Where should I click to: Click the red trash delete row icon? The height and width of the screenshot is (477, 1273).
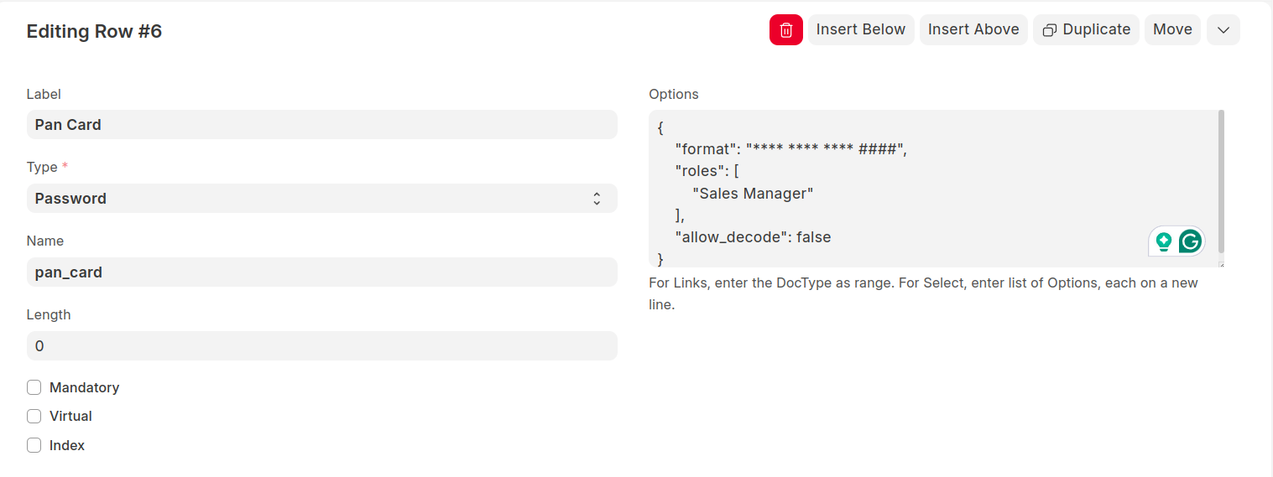[x=785, y=30]
